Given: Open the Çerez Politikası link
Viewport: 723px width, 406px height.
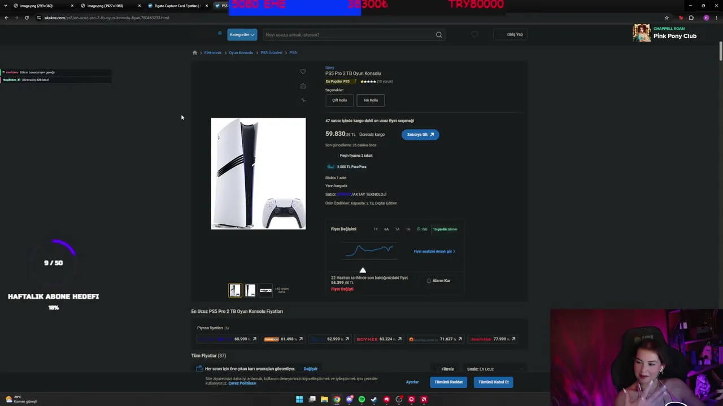Looking at the screenshot, I should point(242,383).
